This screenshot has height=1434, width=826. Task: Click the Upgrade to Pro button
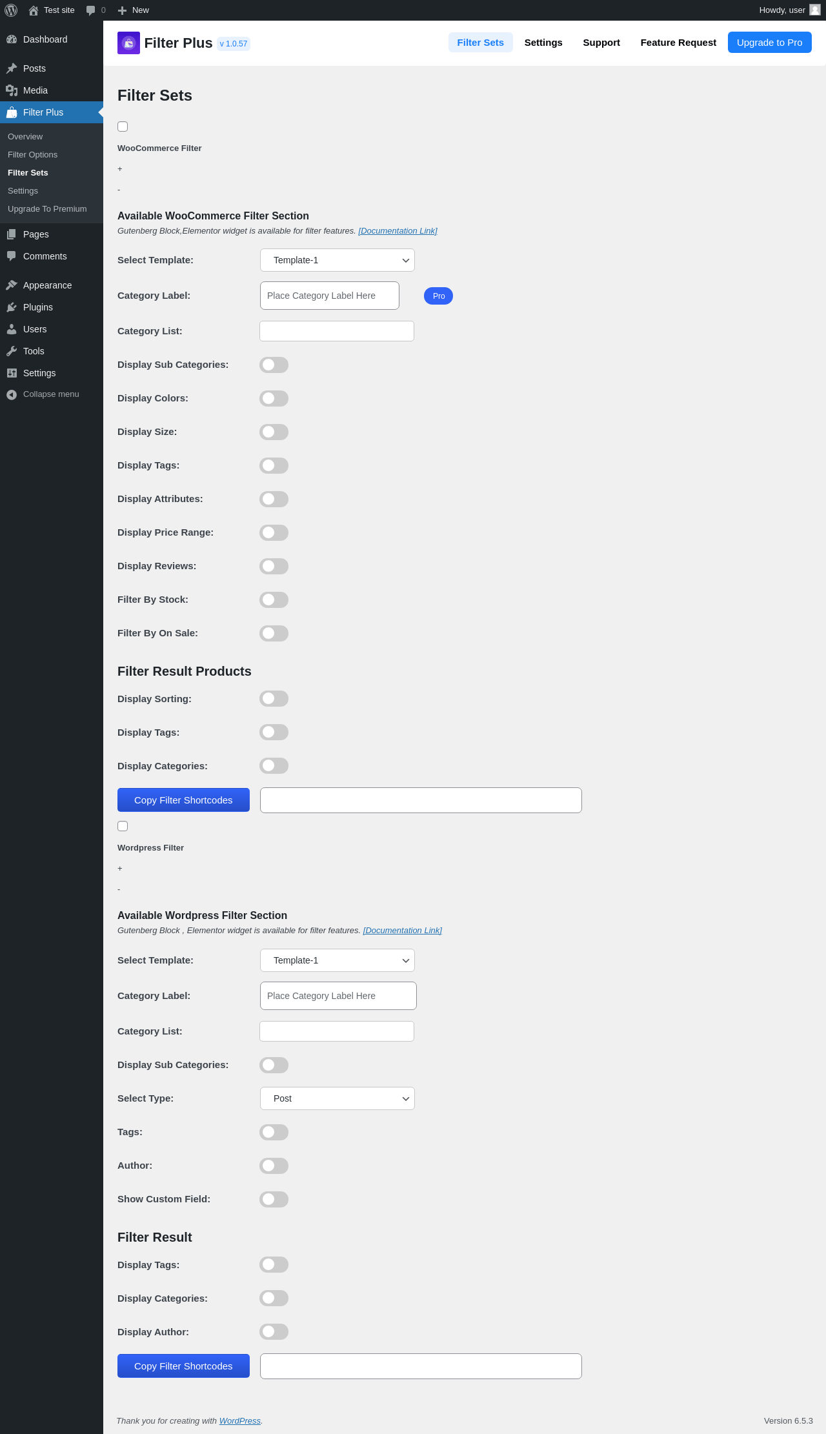tap(769, 43)
